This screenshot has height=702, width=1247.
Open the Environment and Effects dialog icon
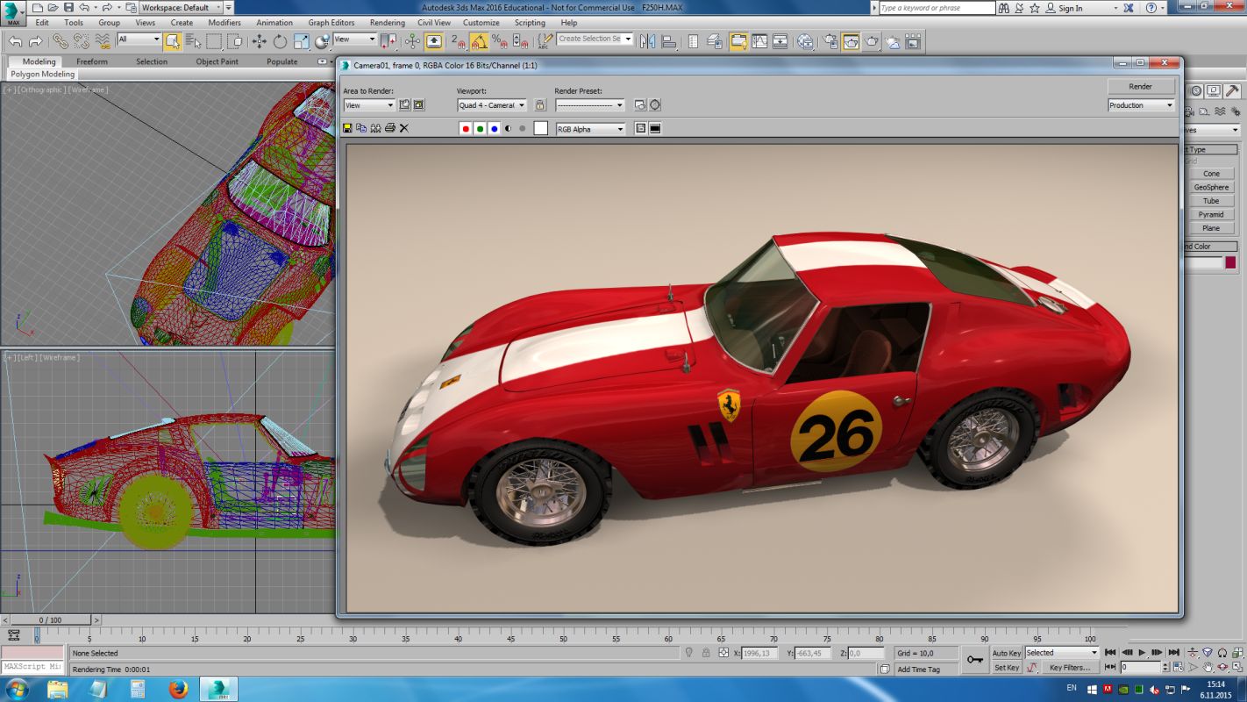coord(654,104)
